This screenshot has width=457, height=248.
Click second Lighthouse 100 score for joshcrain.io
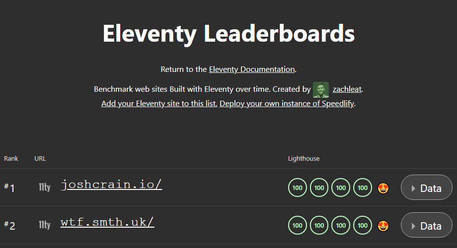[319, 188]
